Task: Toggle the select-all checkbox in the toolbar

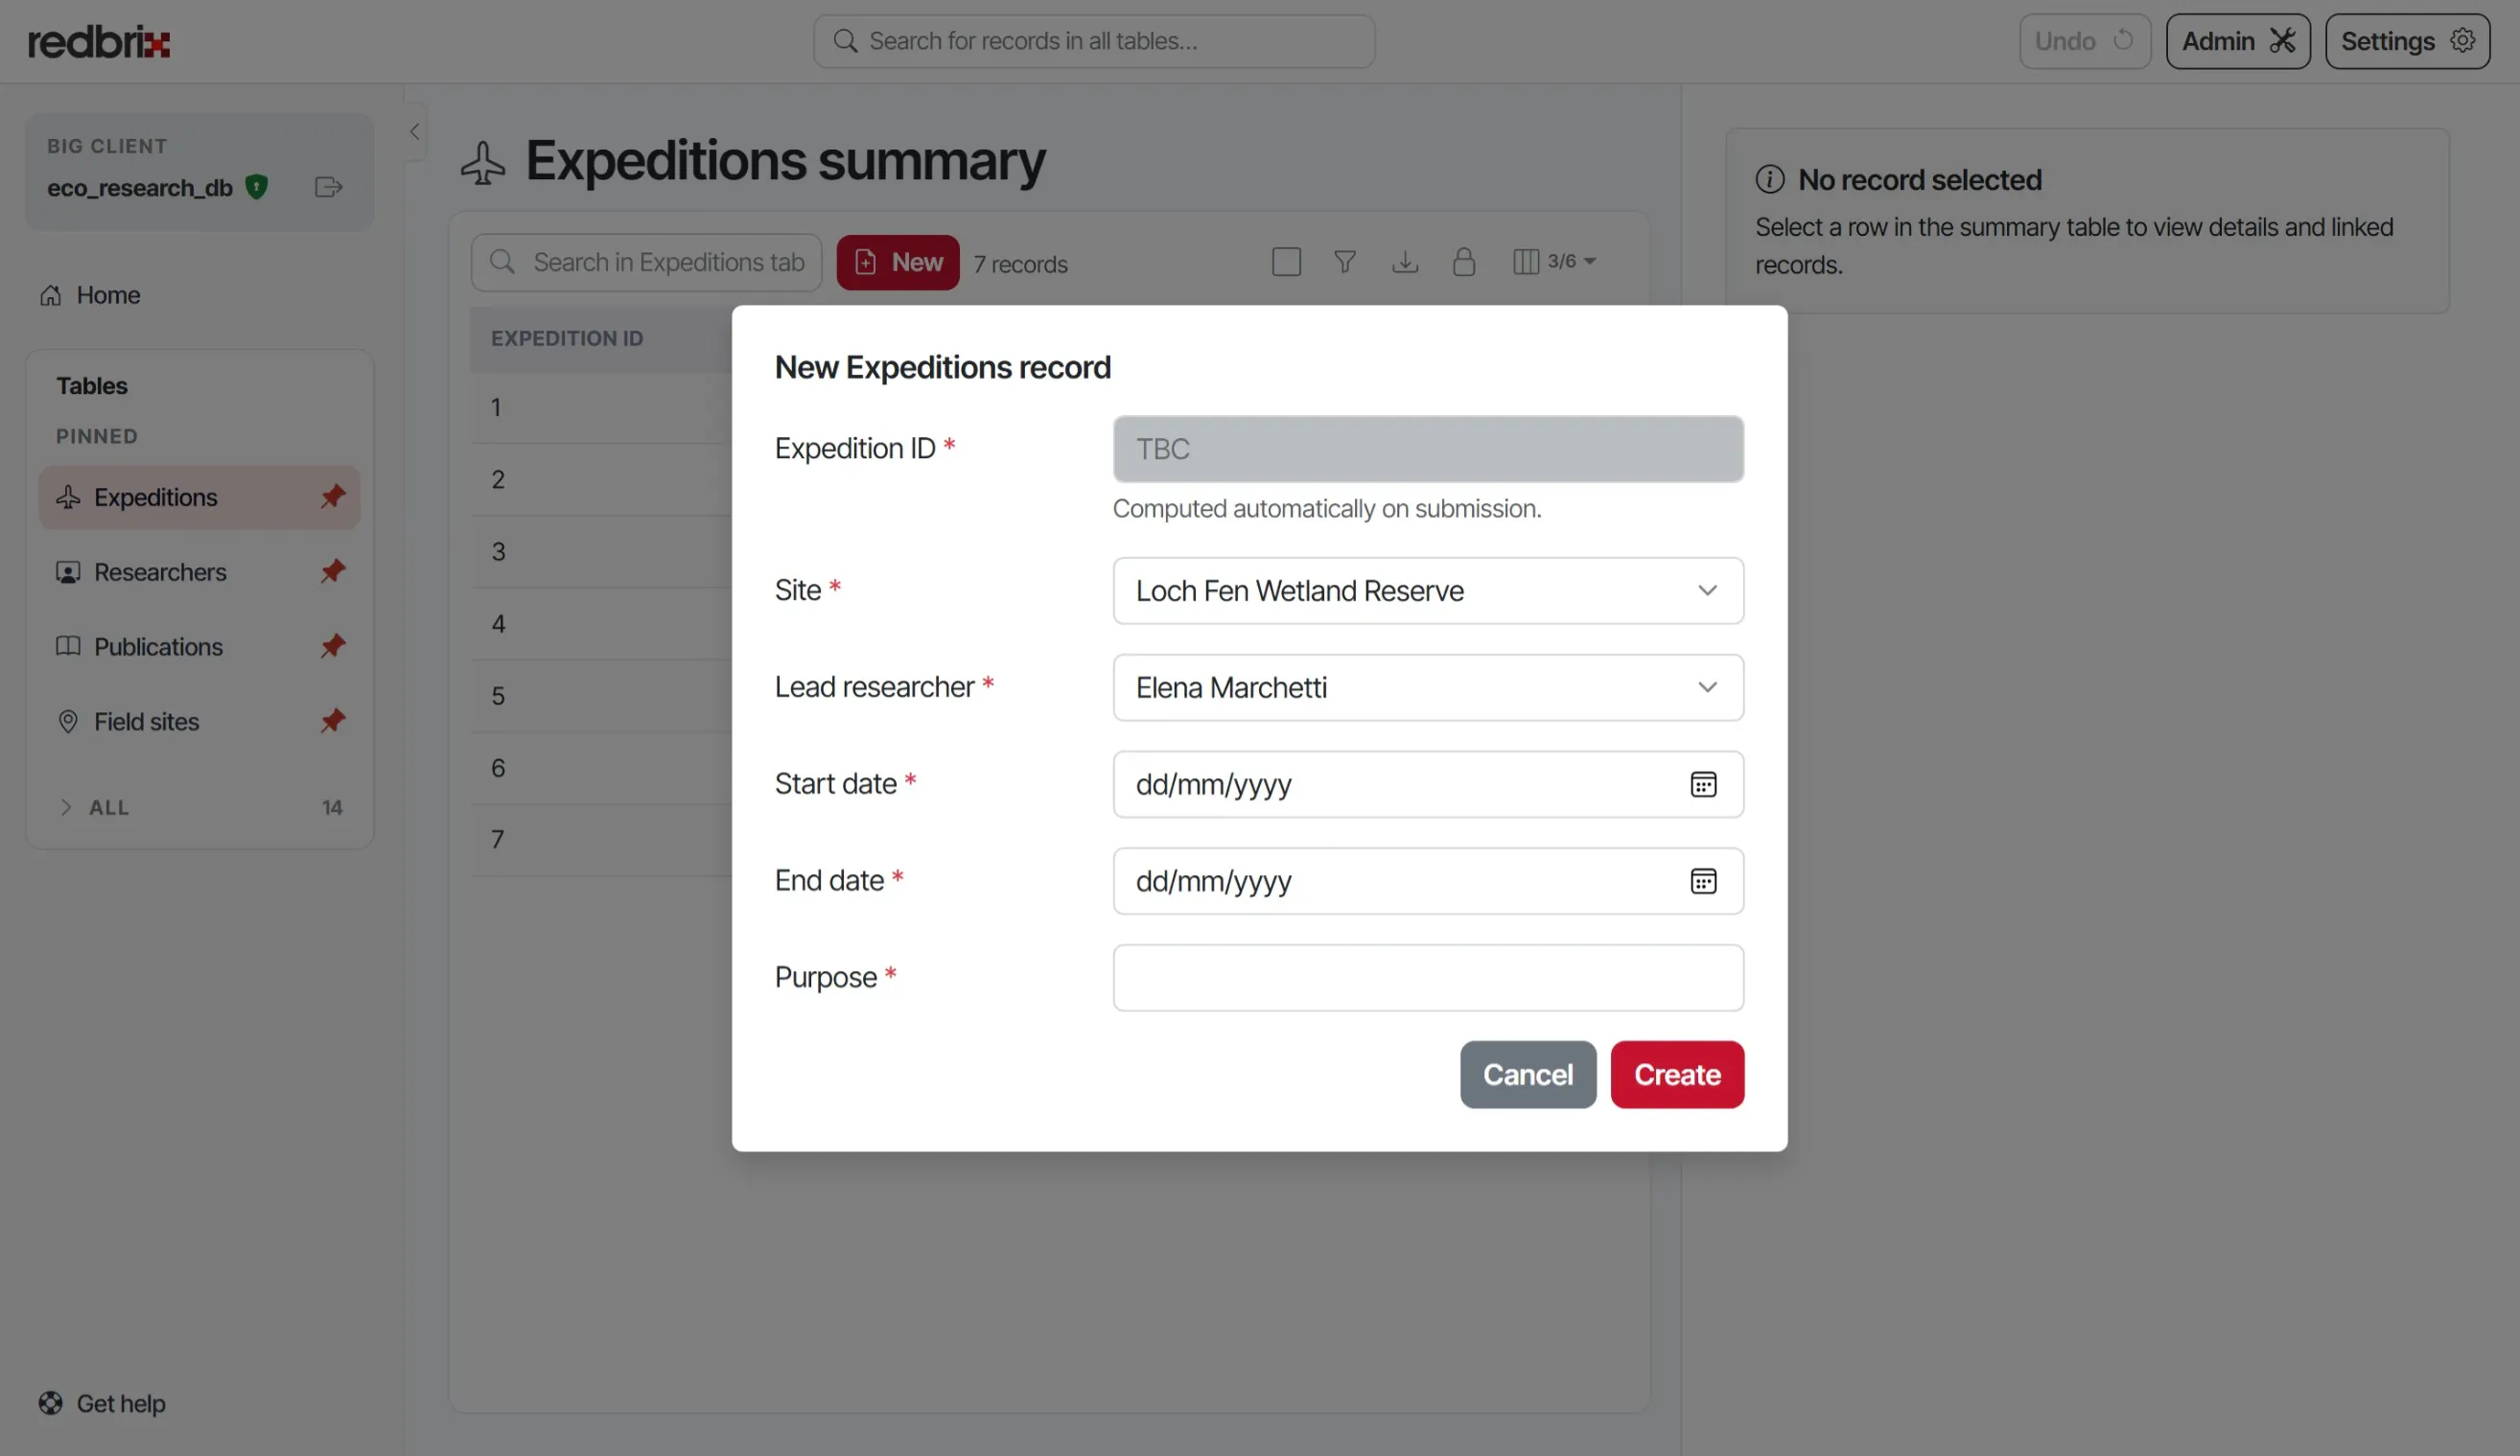Action: pos(1286,262)
